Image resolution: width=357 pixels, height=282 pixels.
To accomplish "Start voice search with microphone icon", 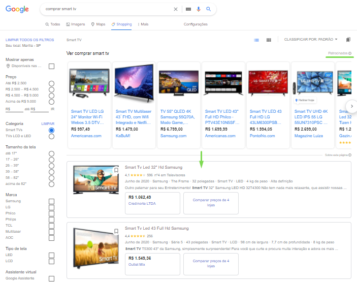I will (199, 9).
